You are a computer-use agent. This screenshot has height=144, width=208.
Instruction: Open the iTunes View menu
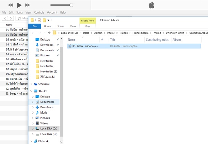[x=28, y=12]
